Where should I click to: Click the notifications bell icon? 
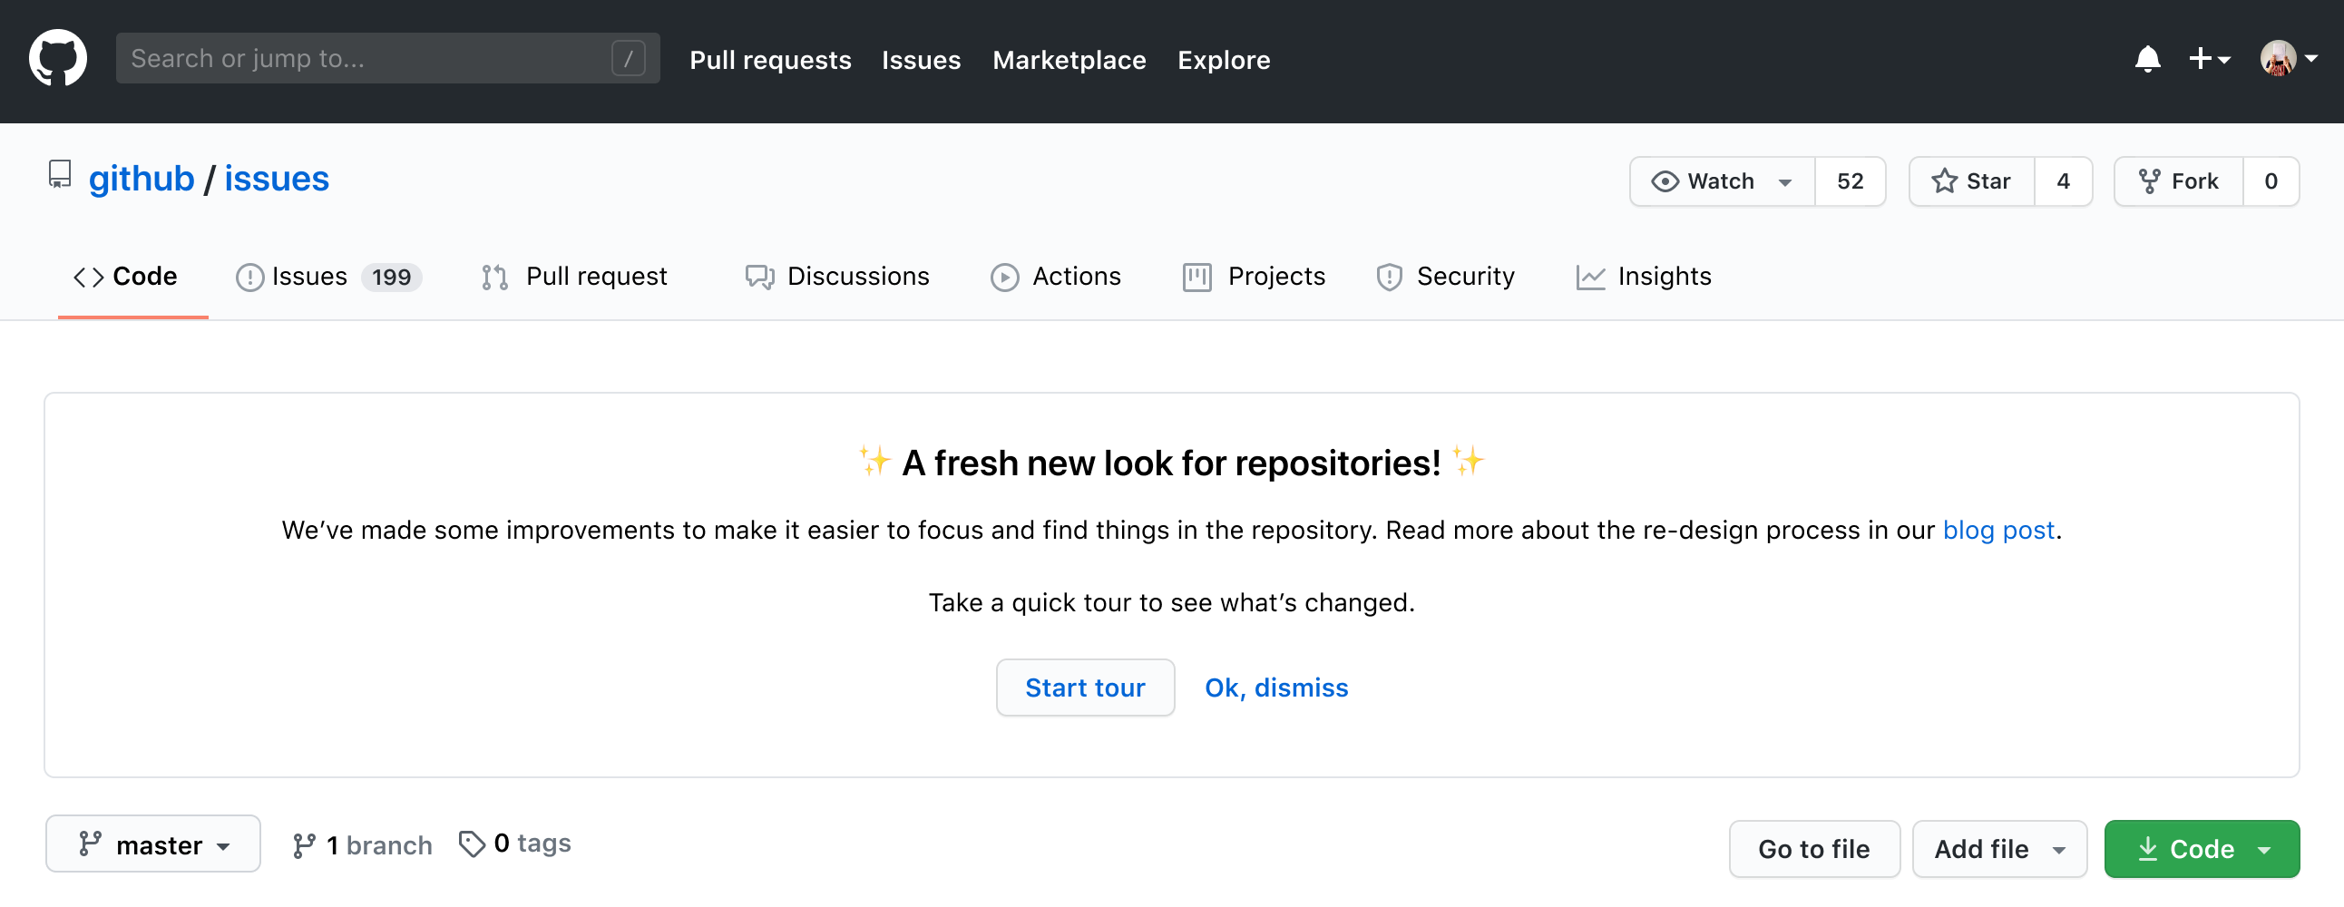2147,59
